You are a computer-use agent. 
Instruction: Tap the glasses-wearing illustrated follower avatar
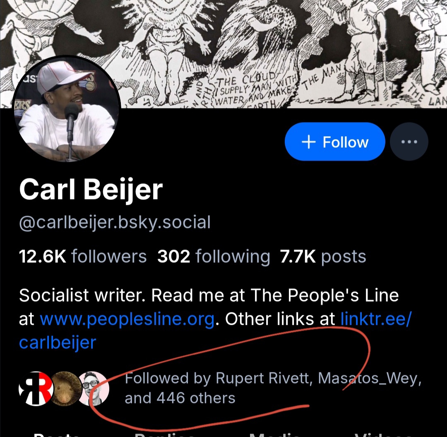coord(94,389)
